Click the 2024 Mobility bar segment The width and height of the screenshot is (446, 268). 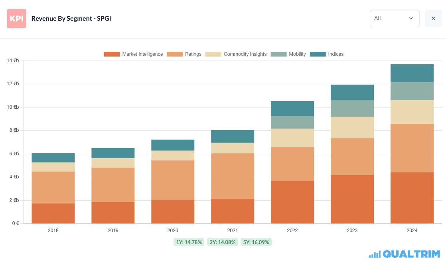click(x=412, y=91)
